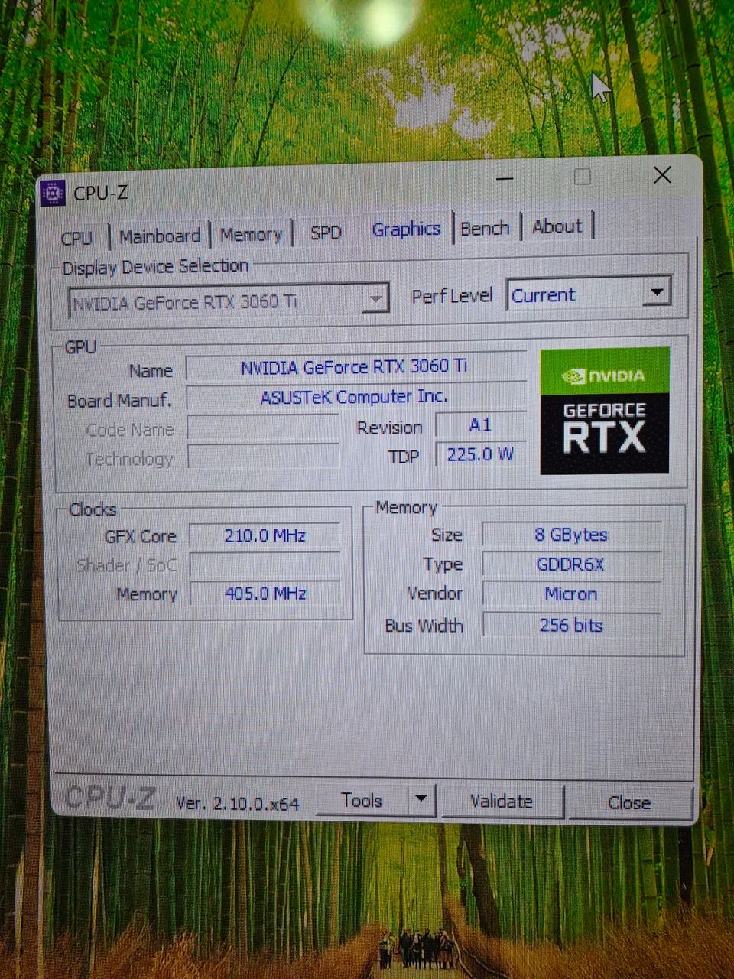Click the ASUSTeK Computer Inc. field
This screenshot has height=979, width=734.
click(x=356, y=396)
